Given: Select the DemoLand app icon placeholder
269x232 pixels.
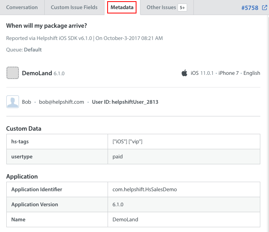Looking at the screenshot, I should (13, 73).
